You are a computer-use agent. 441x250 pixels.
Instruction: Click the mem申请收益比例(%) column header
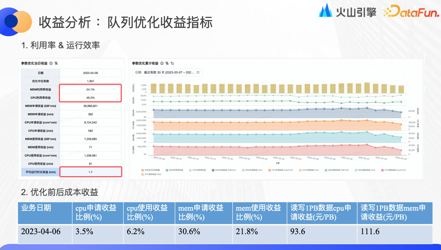pos(204,213)
